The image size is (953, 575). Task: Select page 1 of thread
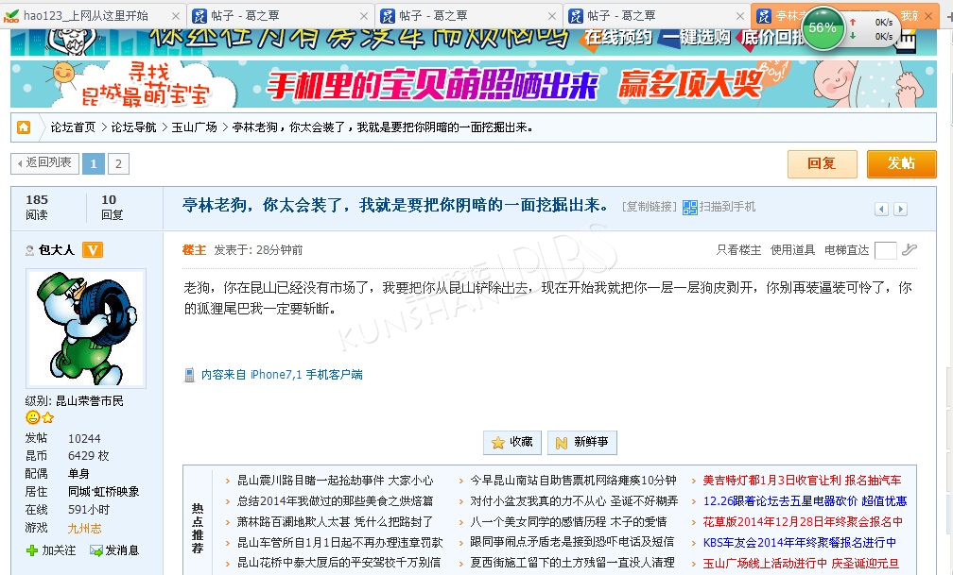(94, 163)
